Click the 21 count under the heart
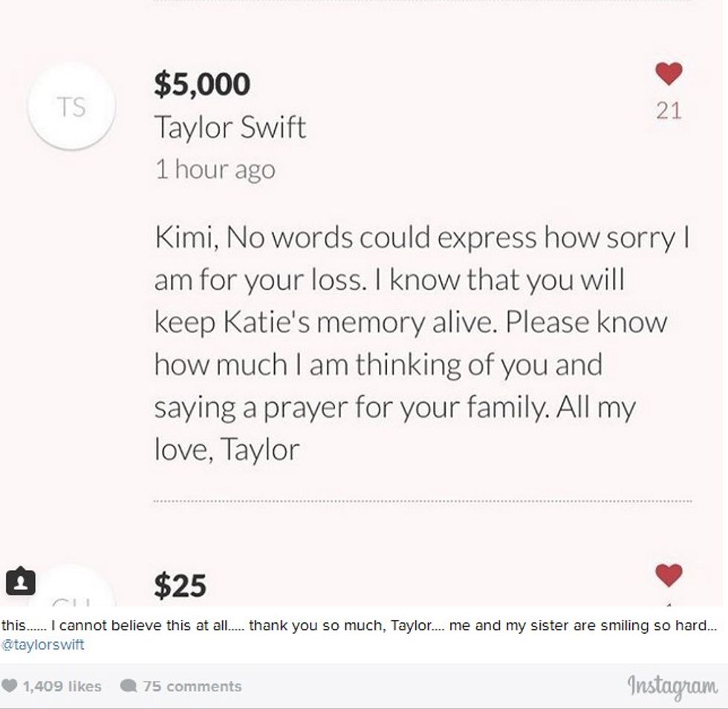The image size is (728, 709). click(669, 111)
